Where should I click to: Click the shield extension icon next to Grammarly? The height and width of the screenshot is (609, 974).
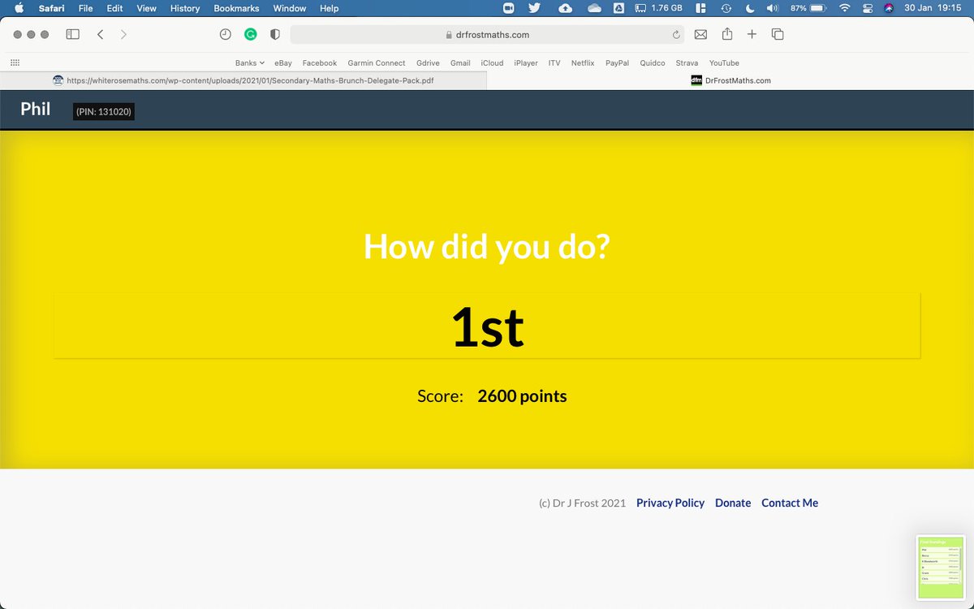click(x=274, y=34)
